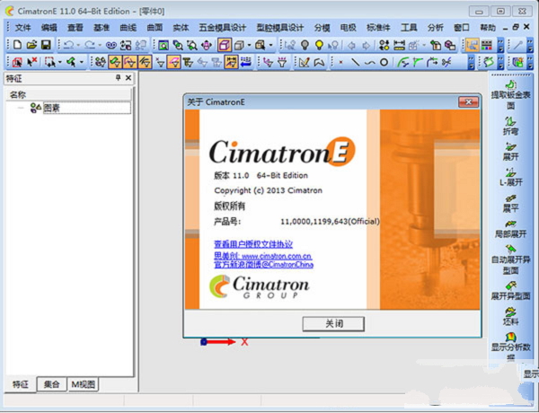The image size is (539, 413).
Task: Click the 名称 column header
Action: (x=68, y=94)
